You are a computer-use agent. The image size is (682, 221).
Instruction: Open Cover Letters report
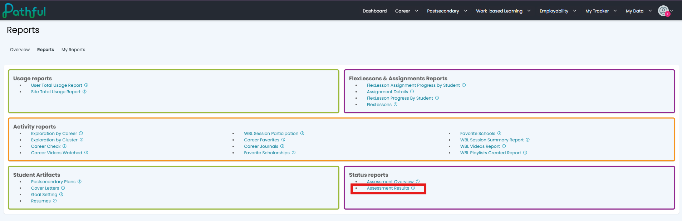45,188
